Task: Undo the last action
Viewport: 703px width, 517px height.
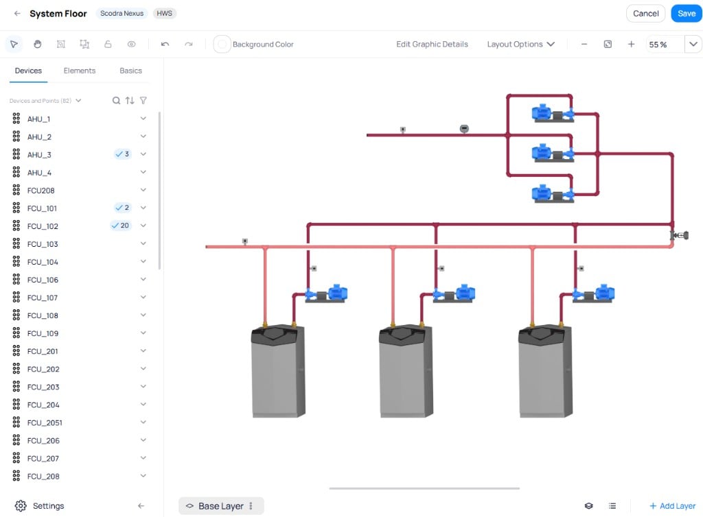Action: tap(165, 45)
